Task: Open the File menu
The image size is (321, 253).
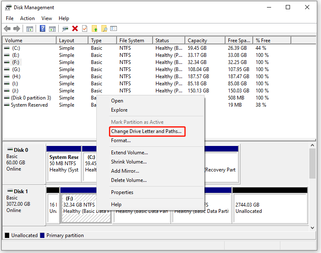Action: pyautogui.click(x=10, y=18)
